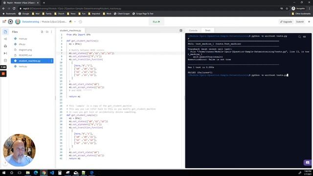Click the Upgrade button
313x176 pixels.
(286, 22)
